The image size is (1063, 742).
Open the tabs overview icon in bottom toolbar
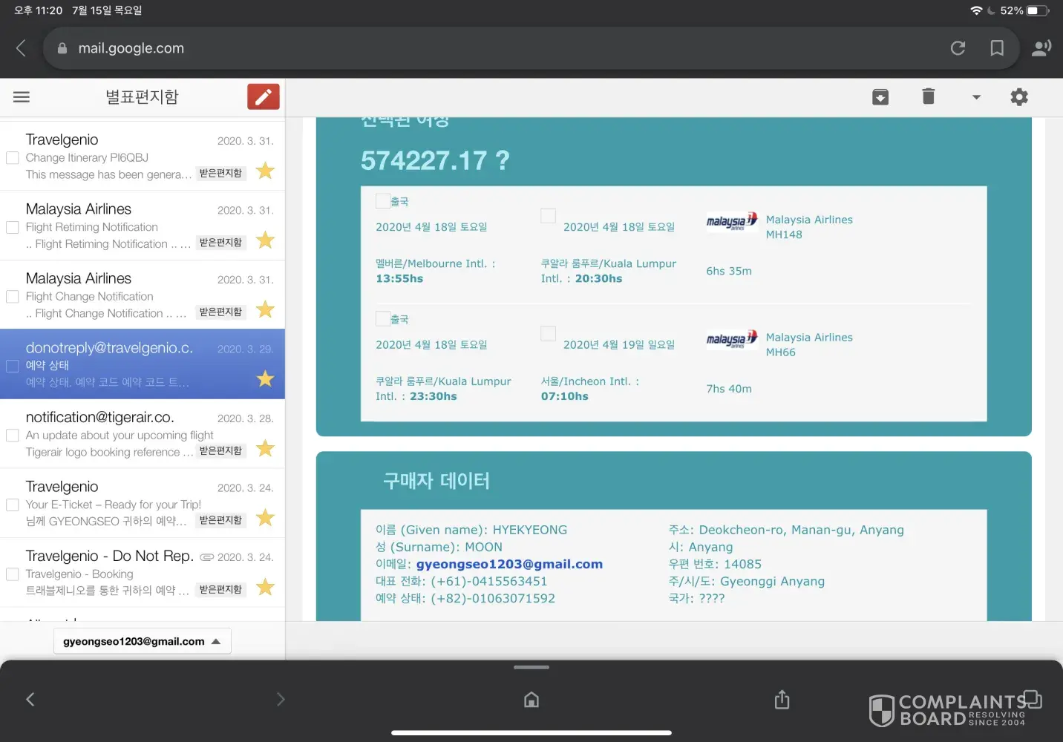pyautogui.click(x=1033, y=699)
